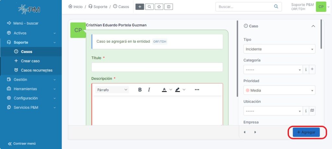Collapse the sidebar with Contraer menú

[x=22, y=144]
